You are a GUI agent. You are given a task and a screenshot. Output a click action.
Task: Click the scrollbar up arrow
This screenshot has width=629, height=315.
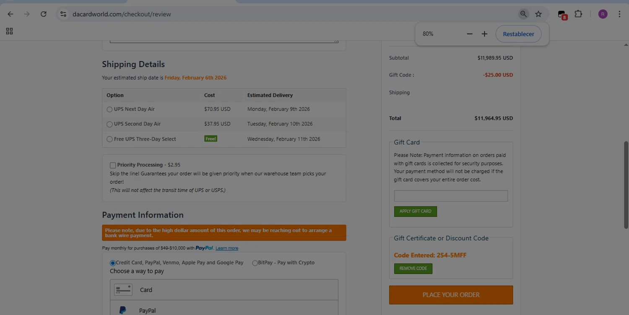[626, 45]
